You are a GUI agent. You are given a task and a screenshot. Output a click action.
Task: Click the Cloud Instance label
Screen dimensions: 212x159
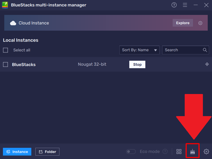pos(34,23)
